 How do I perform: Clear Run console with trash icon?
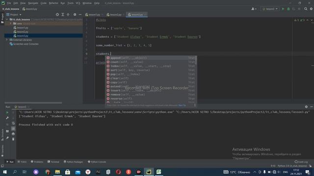[13, 139]
